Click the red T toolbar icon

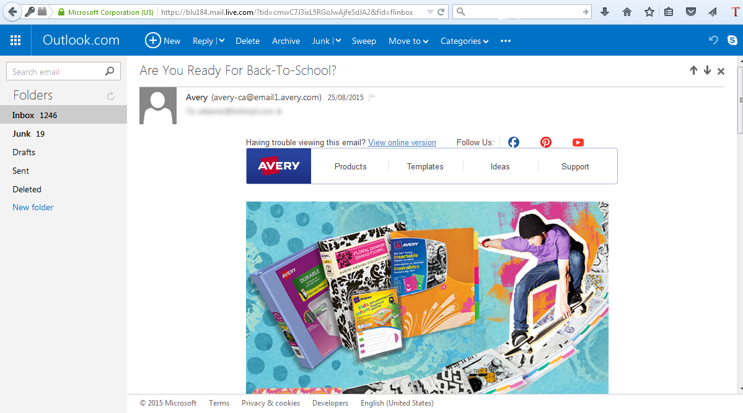(x=735, y=12)
